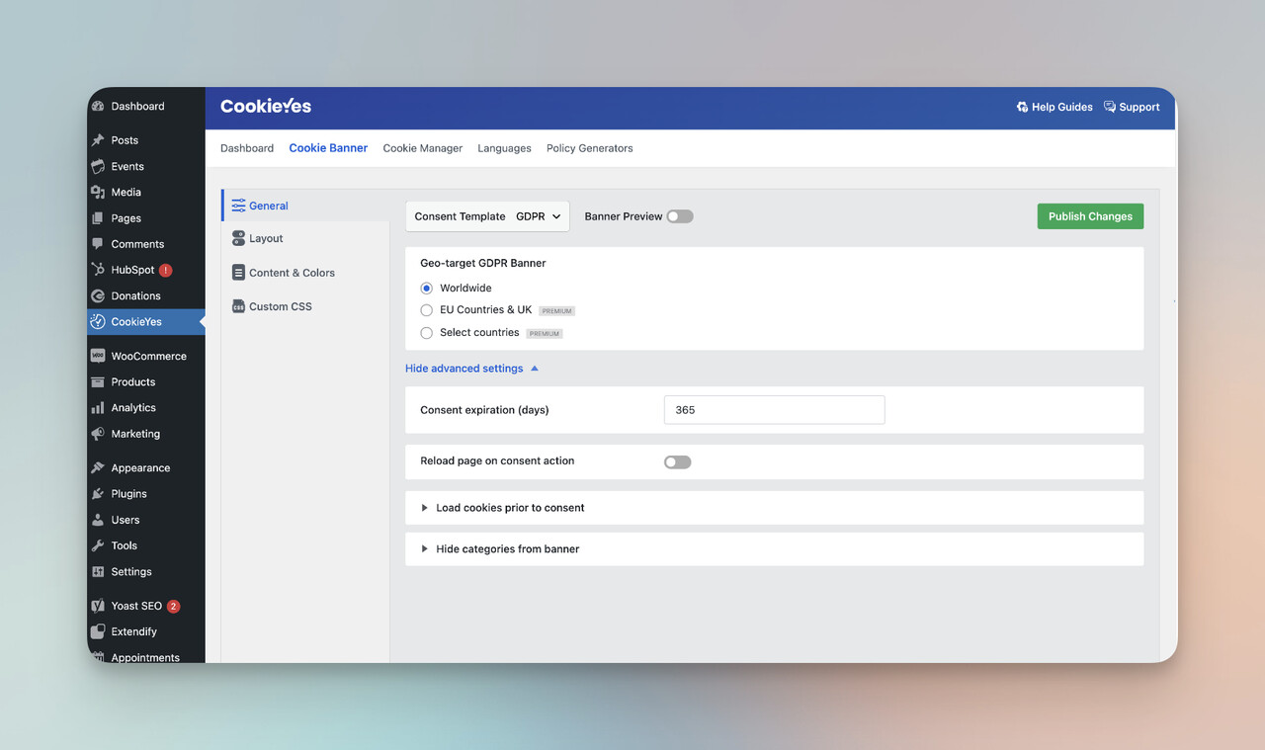
Task: Click the Settings sliders icon in sidebar
Action: [x=98, y=571]
